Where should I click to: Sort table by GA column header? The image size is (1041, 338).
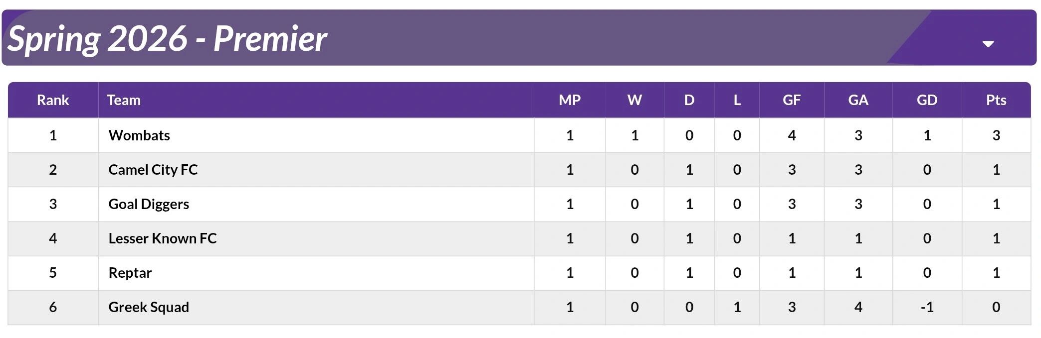(x=858, y=100)
